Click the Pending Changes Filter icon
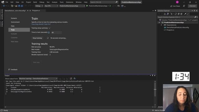The width and height of the screenshot is (199, 112). coord(171,14)
